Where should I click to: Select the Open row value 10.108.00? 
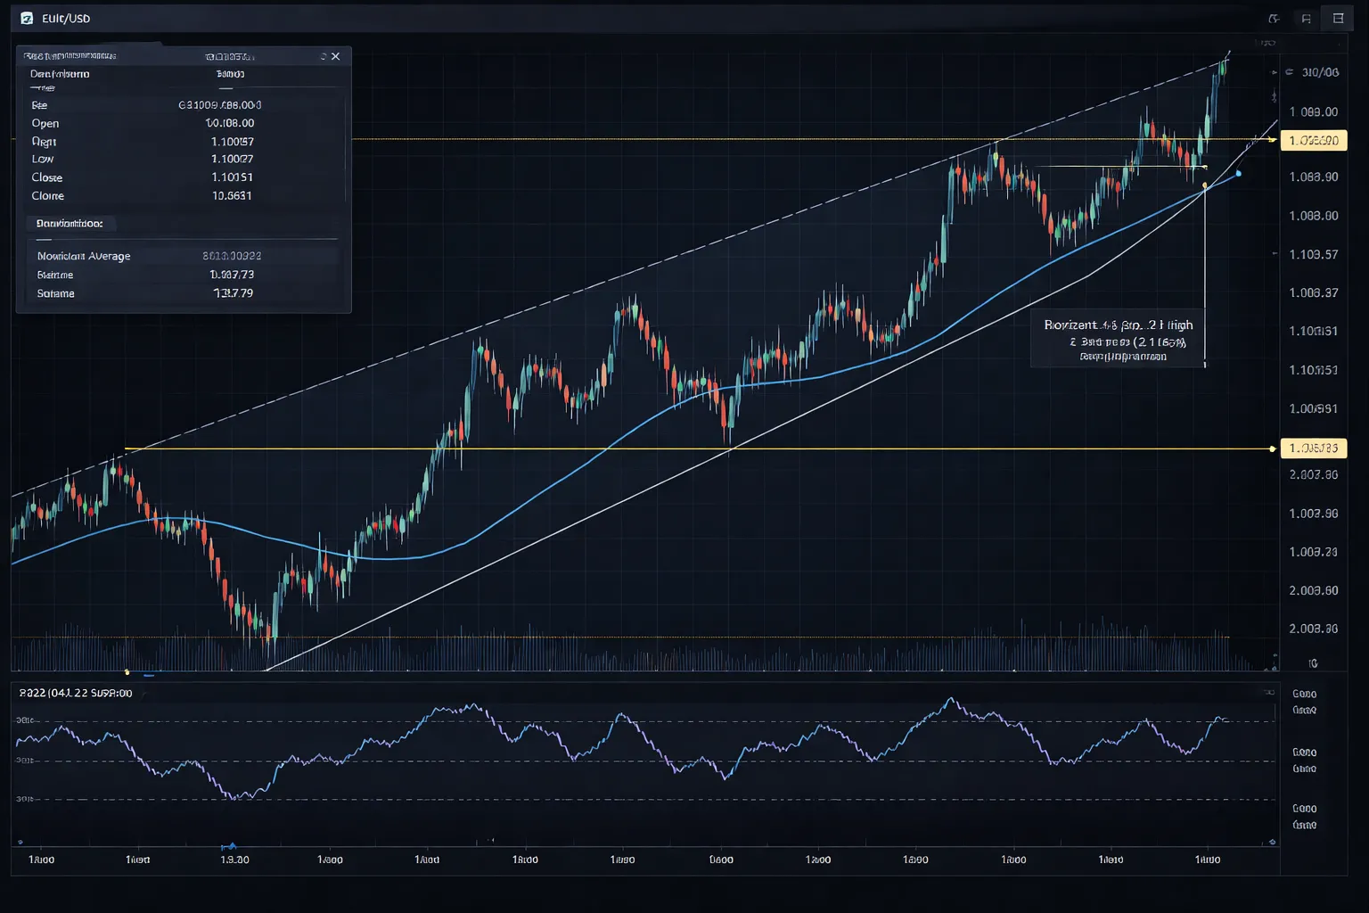[x=230, y=123]
